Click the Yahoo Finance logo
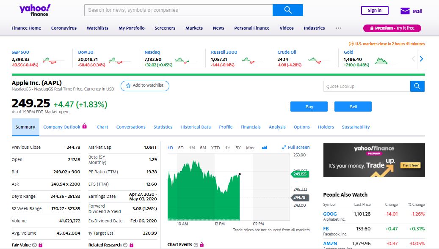 35,10
